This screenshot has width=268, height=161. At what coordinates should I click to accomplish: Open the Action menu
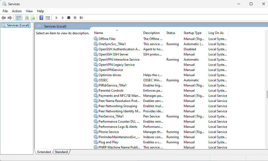(17, 11)
